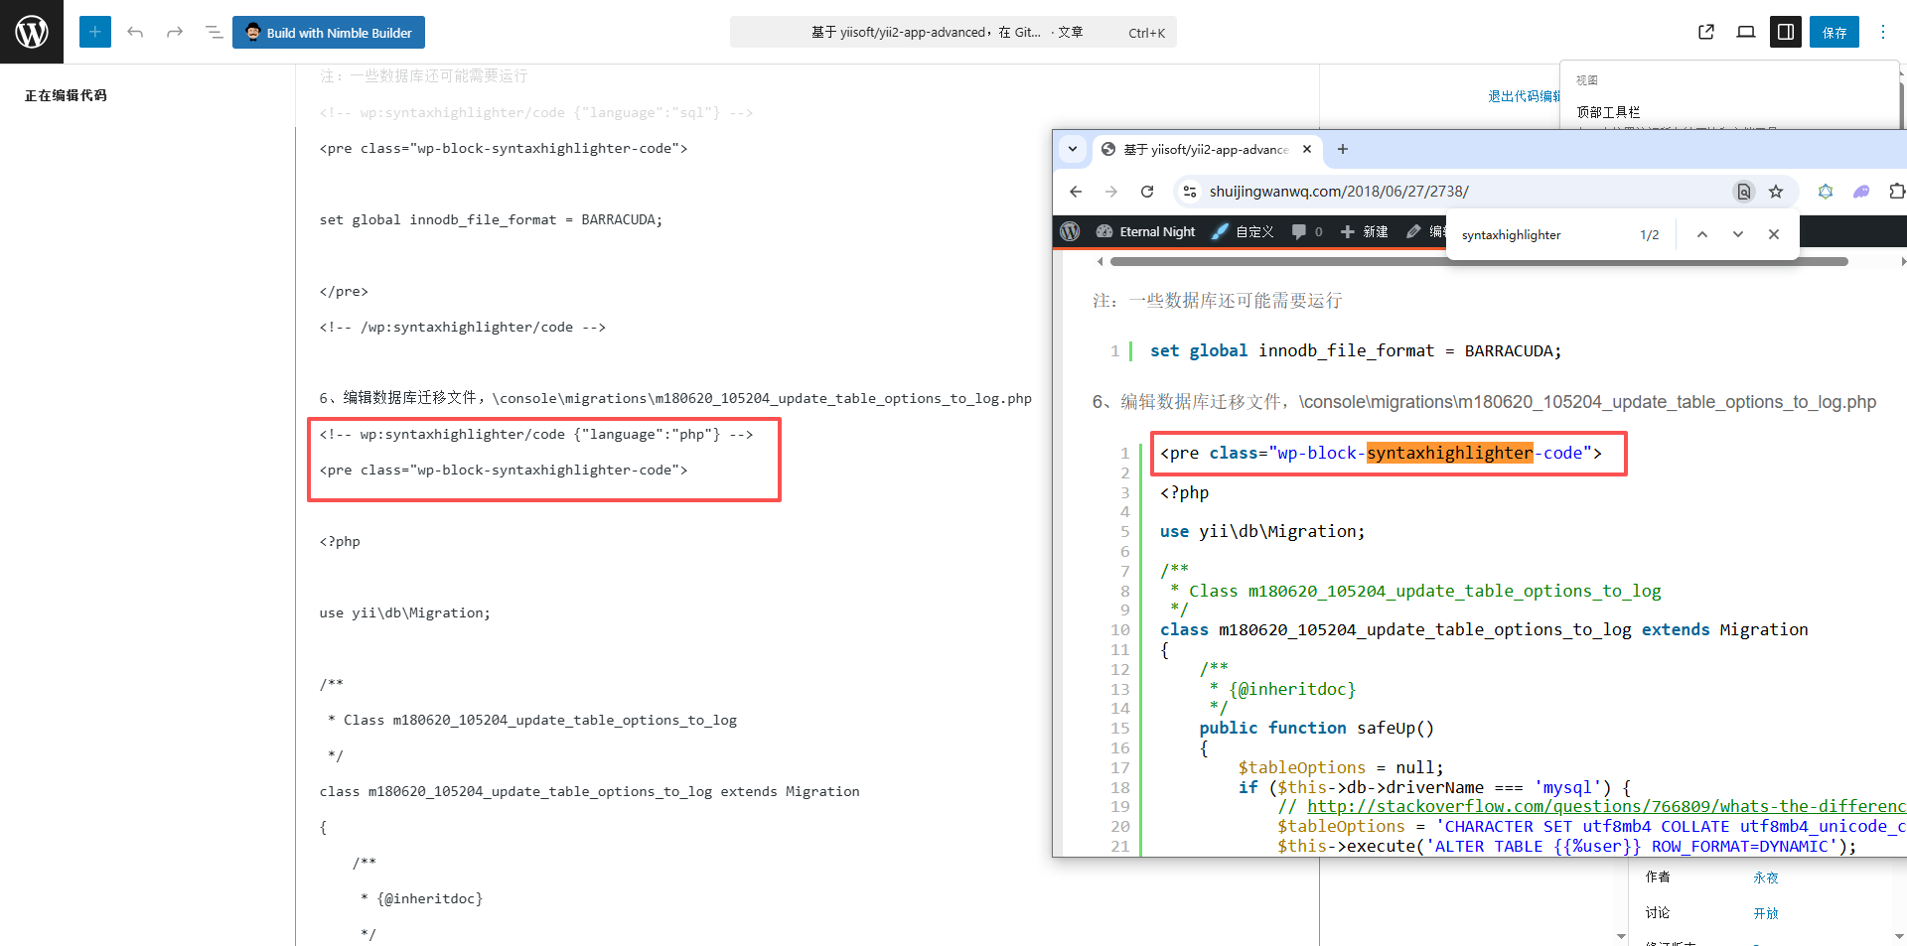Image resolution: width=1907 pixels, height=946 pixels.
Task: Open the document overview list icon
Action: (x=214, y=32)
